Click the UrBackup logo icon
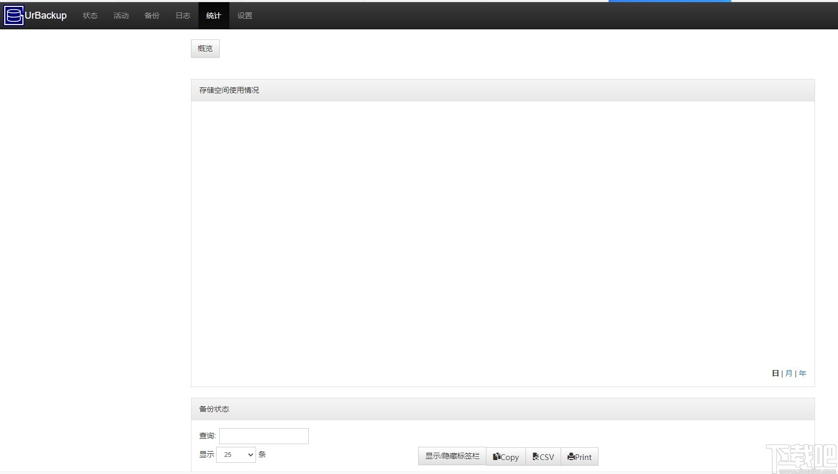838x474 pixels. click(13, 15)
